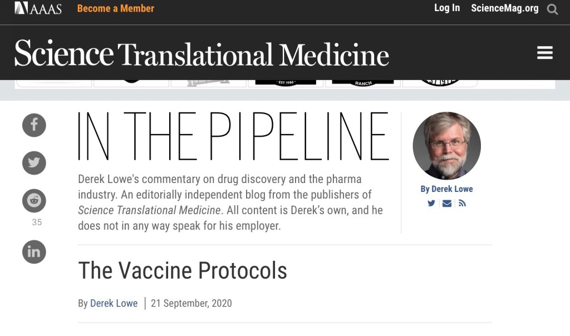Click the Science Translational Medicine logo

[x=202, y=54]
